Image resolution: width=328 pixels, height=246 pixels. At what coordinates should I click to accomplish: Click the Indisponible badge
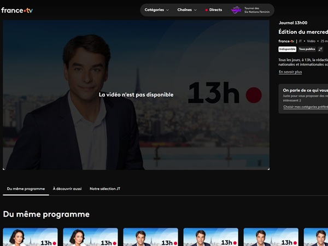tap(287, 49)
